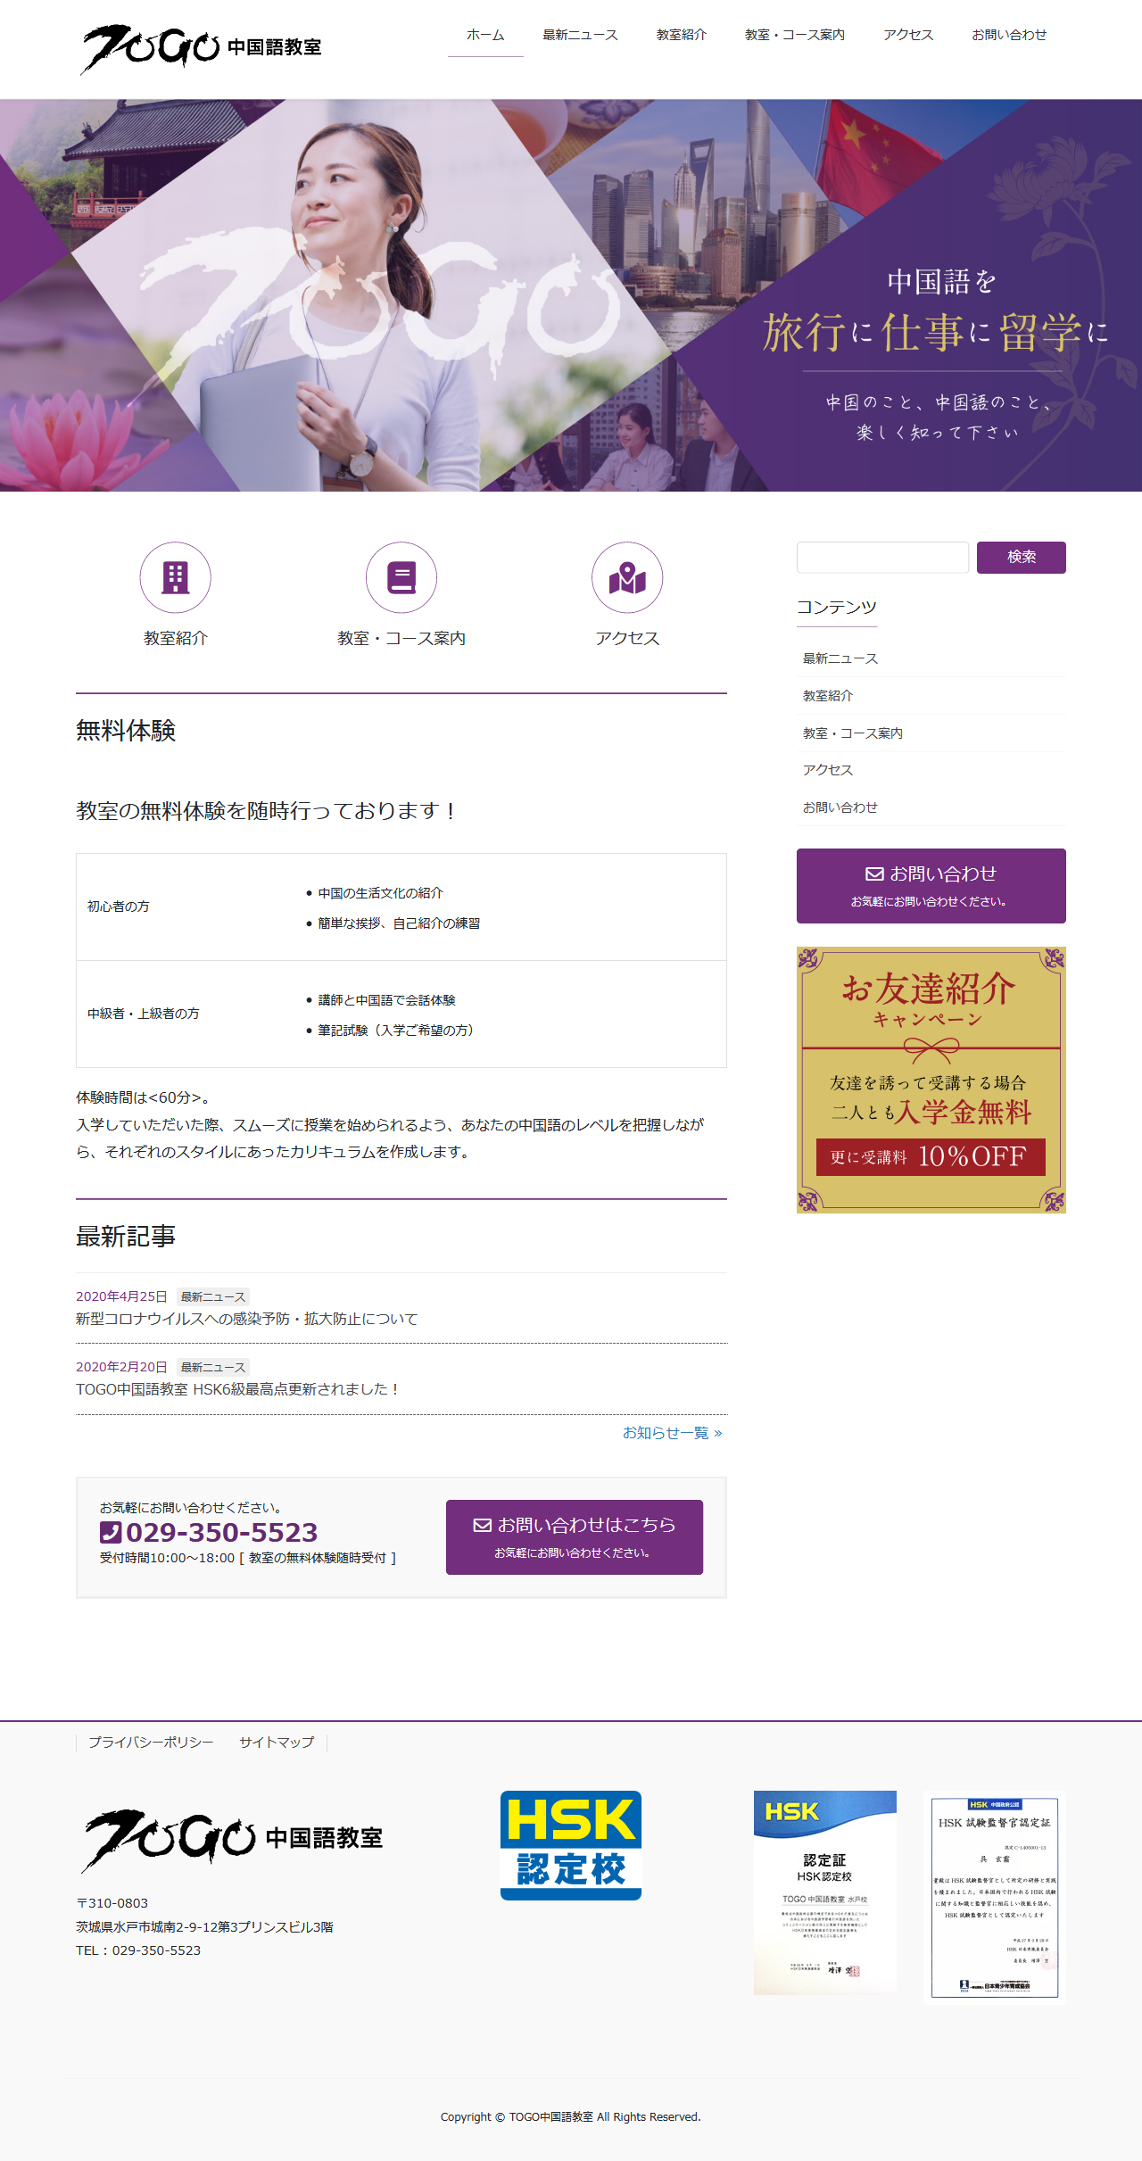The height and width of the screenshot is (2161, 1142).
Task: Open the お友達紹介キャンペーン banner
Action: coord(931,1080)
